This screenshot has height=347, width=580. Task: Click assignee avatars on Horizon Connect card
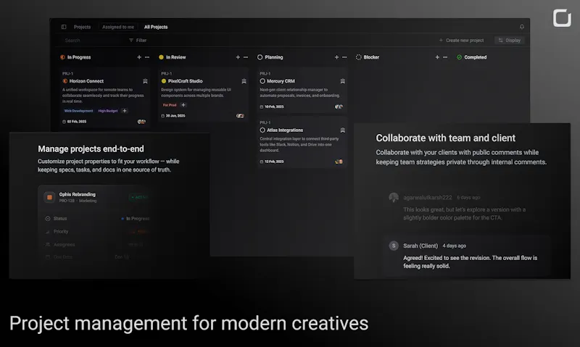click(141, 122)
